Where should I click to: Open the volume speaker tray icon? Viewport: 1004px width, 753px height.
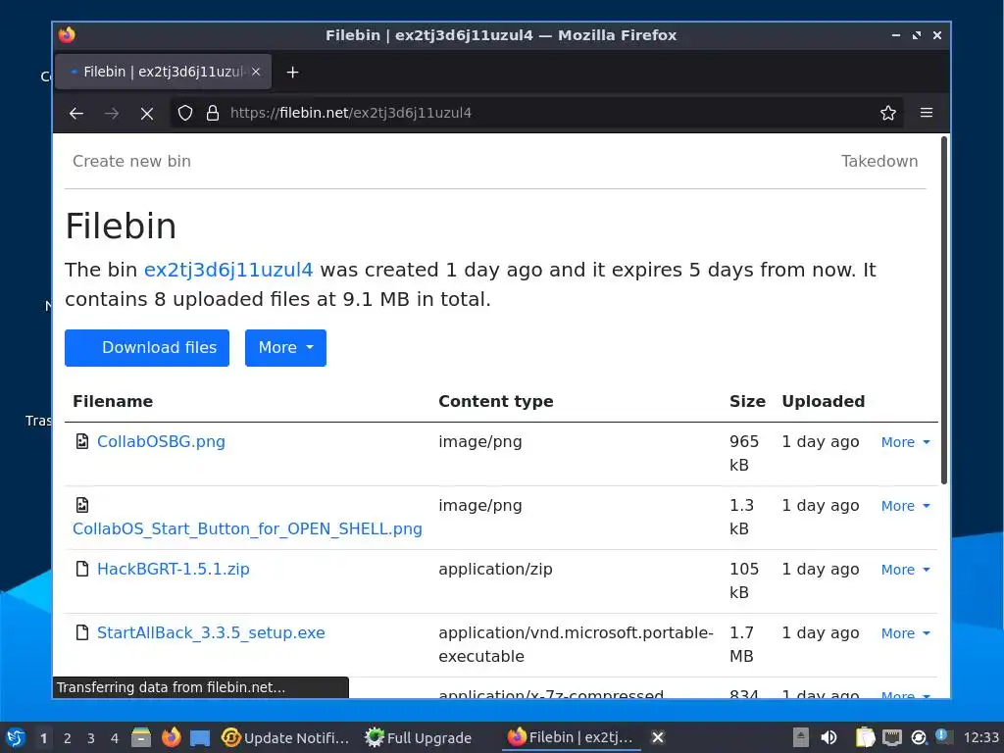828,737
